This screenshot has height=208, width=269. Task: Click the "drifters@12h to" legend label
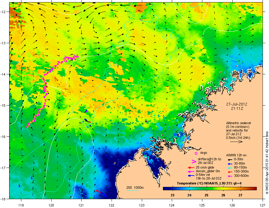point(209,159)
